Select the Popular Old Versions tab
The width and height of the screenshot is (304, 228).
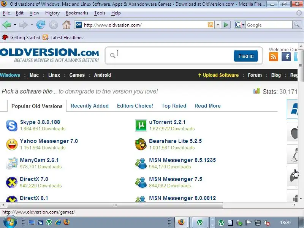[37, 106]
